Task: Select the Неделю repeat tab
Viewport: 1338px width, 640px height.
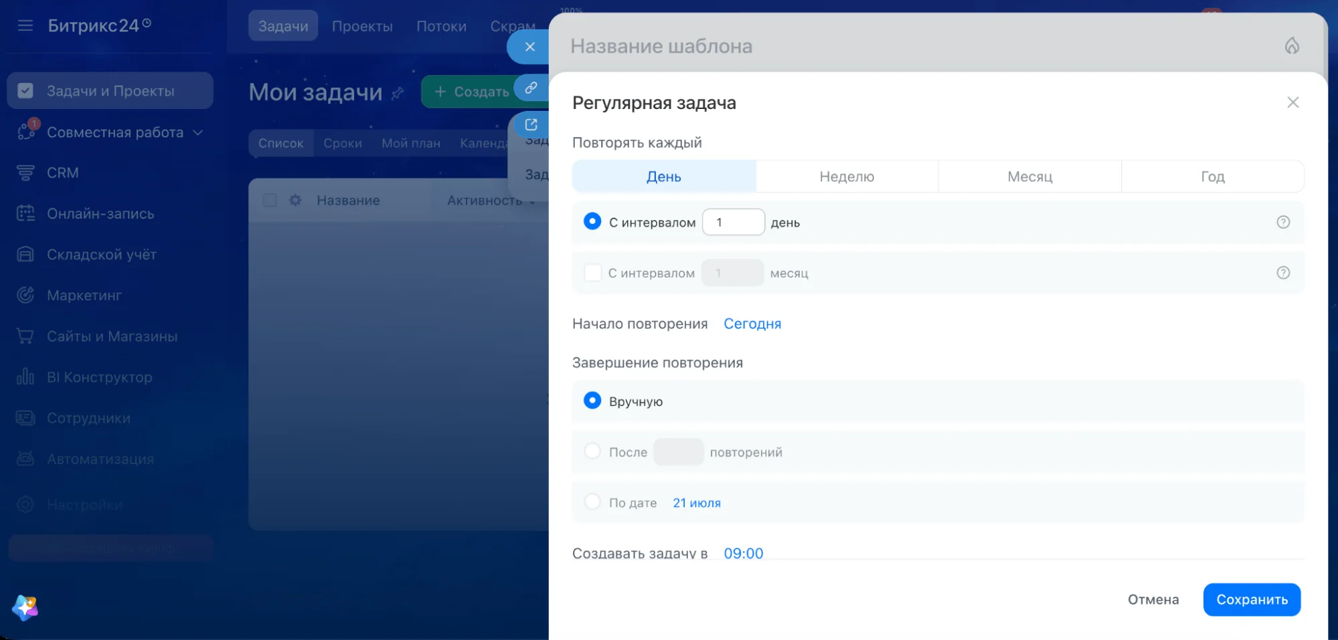Action: click(x=847, y=177)
